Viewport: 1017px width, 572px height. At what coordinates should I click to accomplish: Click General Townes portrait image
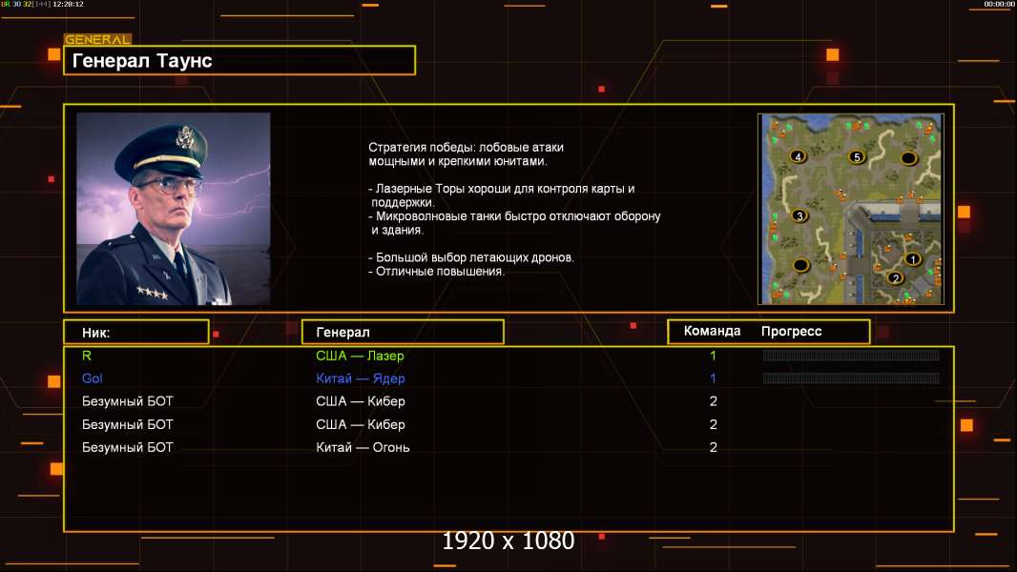(x=174, y=209)
